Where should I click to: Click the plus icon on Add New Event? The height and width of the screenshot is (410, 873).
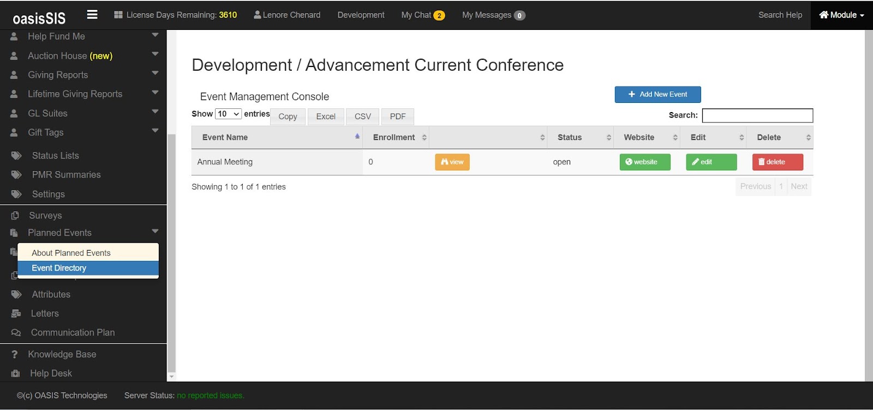pos(631,94)
